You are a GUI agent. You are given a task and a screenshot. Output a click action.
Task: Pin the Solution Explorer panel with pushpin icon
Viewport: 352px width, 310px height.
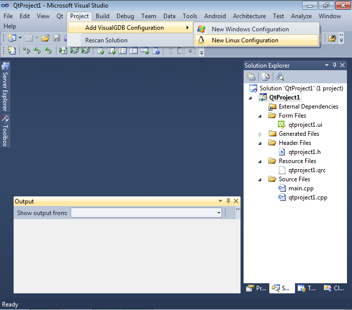pyautogui.click(x=334, y=65)
